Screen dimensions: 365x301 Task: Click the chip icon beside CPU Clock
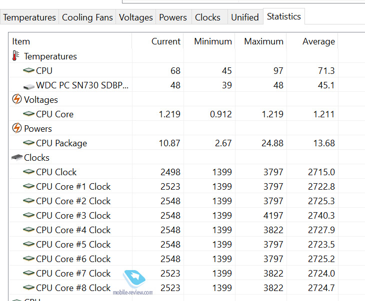[x=29, y=172]
